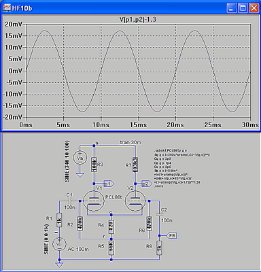Click node label c at cathodes
The height and width of the screenshot is (272, 261).
coord(110,212)
